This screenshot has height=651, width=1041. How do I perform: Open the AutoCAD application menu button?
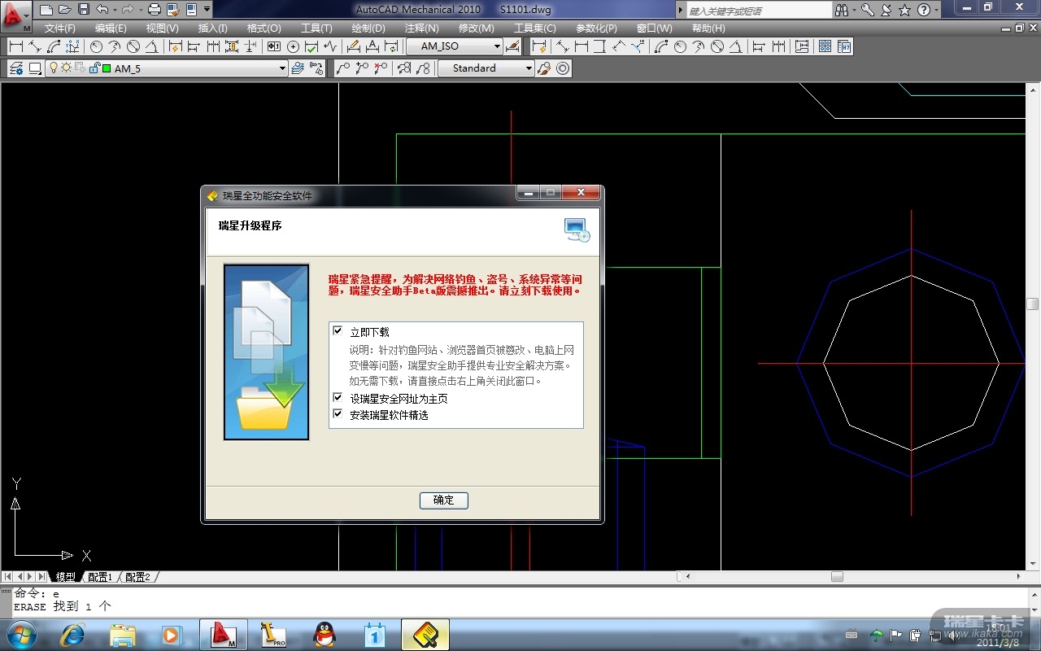15,15
